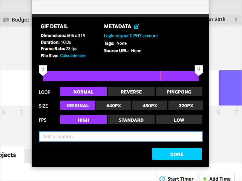The height and width of the screenshot is (181, 242).
Task: Set FPS to STANDARD
Action: tap(131, 120)
